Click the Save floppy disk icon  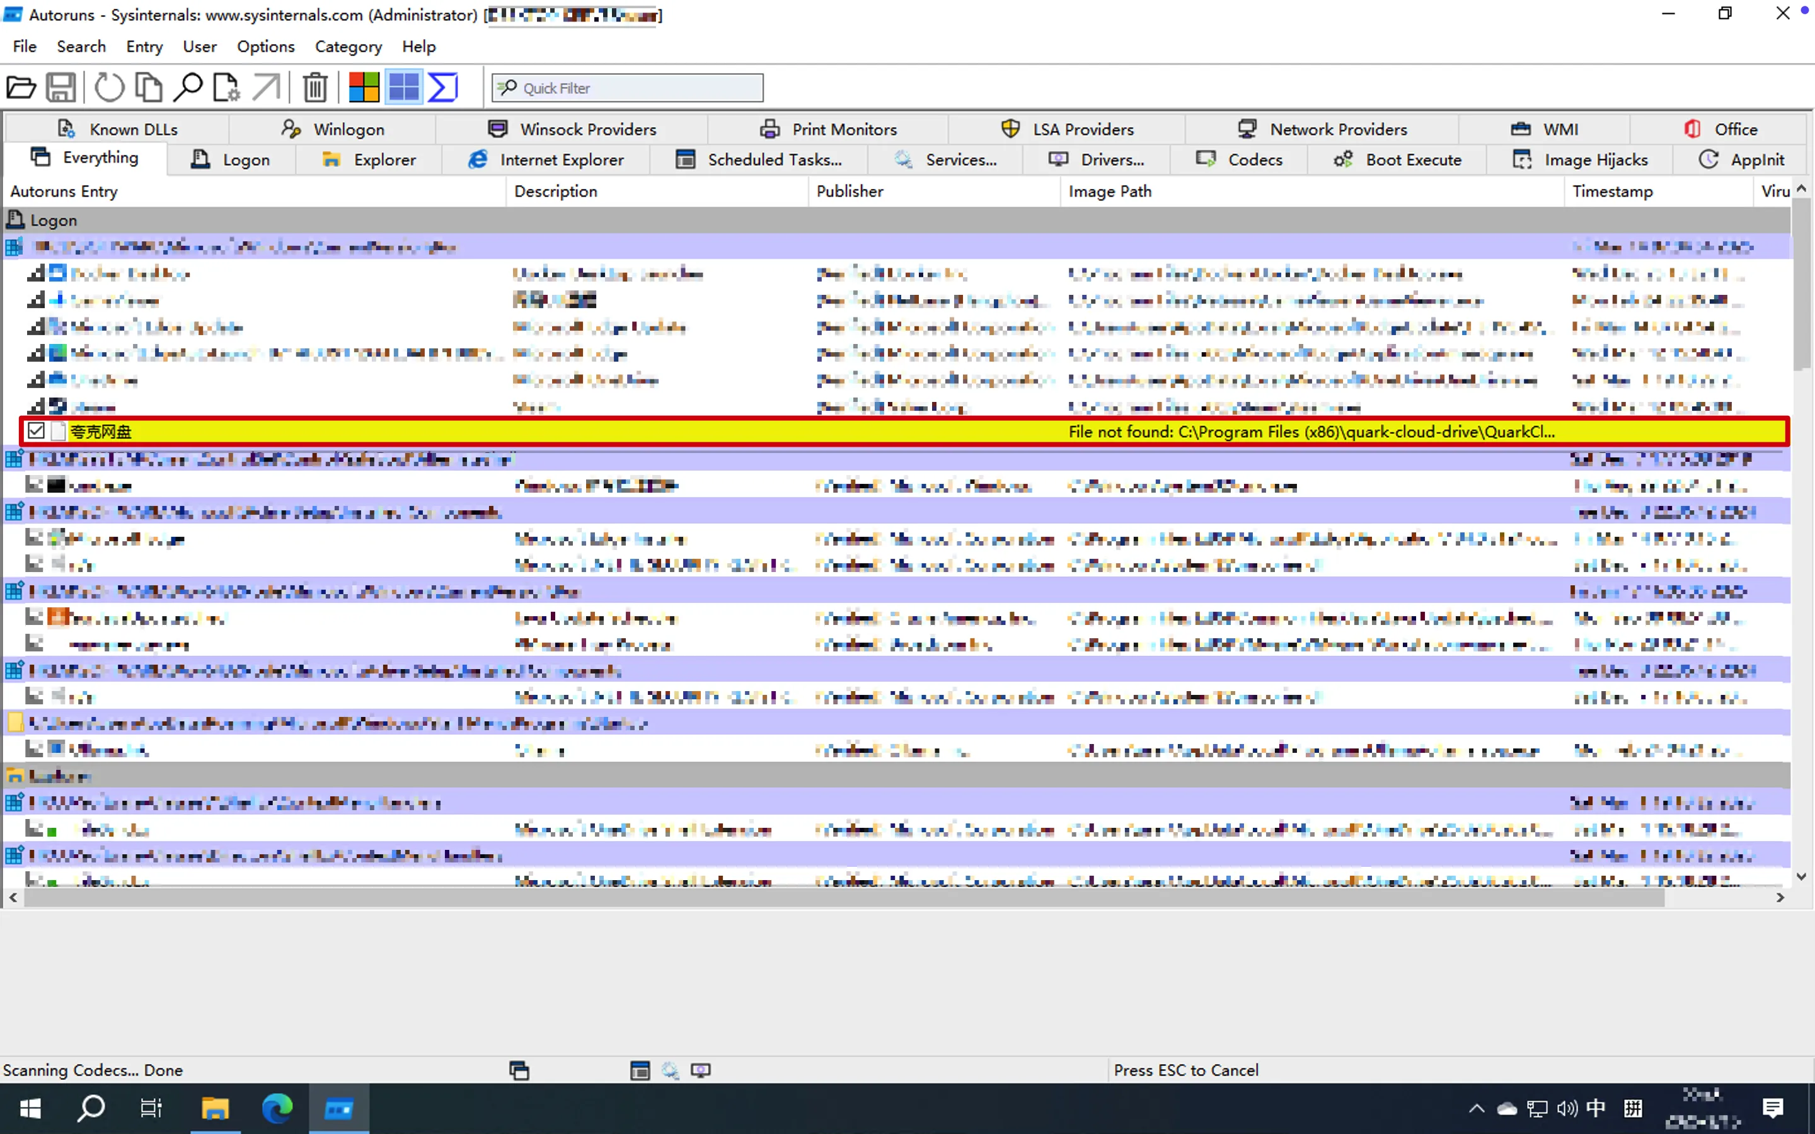[x=60, y=88]
